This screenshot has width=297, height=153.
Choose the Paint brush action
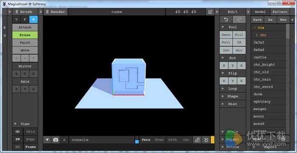coord(25,43)
